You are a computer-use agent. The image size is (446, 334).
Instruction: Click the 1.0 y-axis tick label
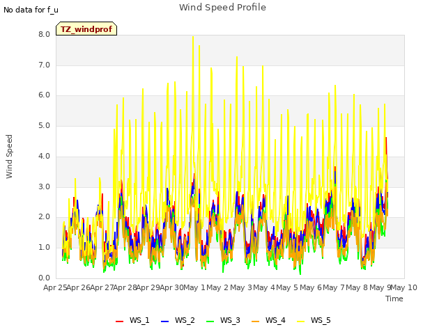(x=44, y=248)
